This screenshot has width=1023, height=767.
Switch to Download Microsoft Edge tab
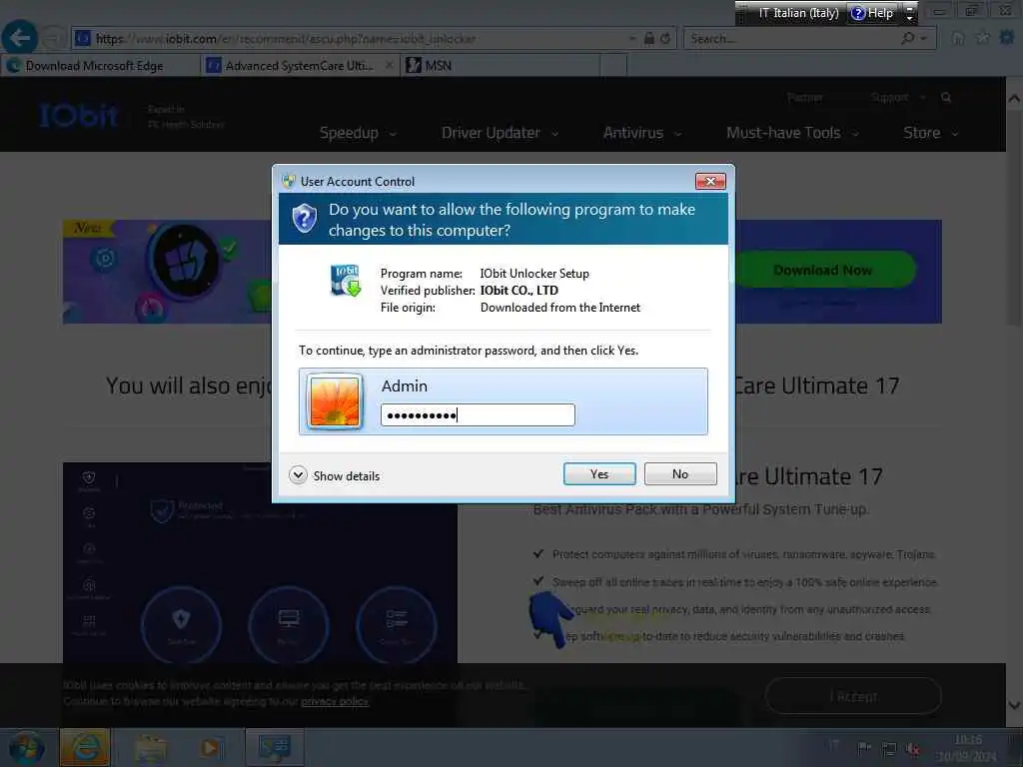(101, 66)
